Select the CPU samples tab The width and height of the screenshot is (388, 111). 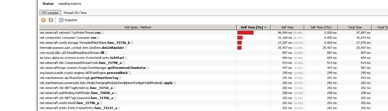[x=50, y=13]
